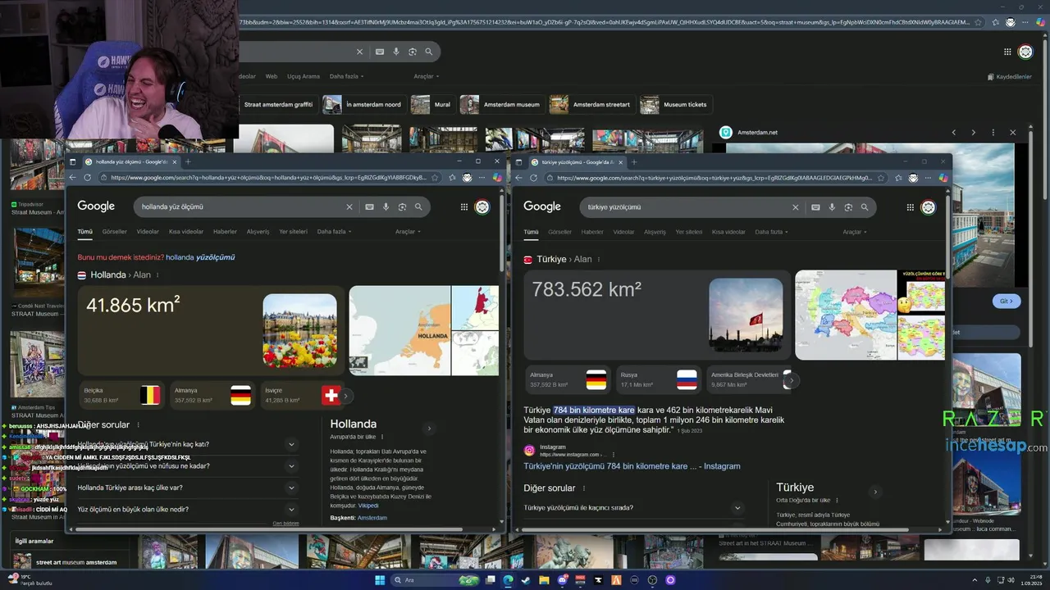This screenshot has height=590, width=1050.
Task: Open Turkish flag silhouette photo thumbnail
Action: click(x=746, y=315)
